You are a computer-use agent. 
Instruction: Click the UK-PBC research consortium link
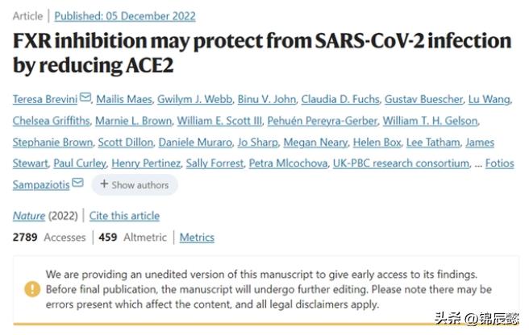[x=400, y=163]
